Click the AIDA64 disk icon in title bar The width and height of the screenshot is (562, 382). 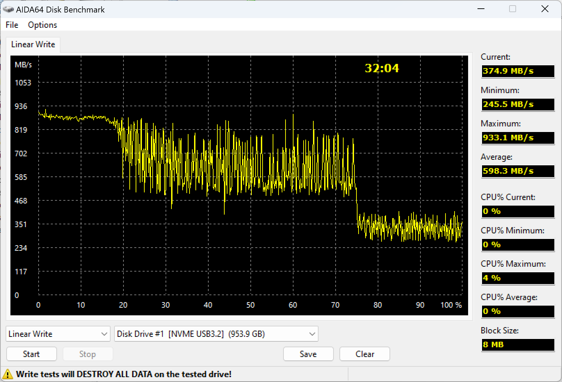click(x=8, y=9)
